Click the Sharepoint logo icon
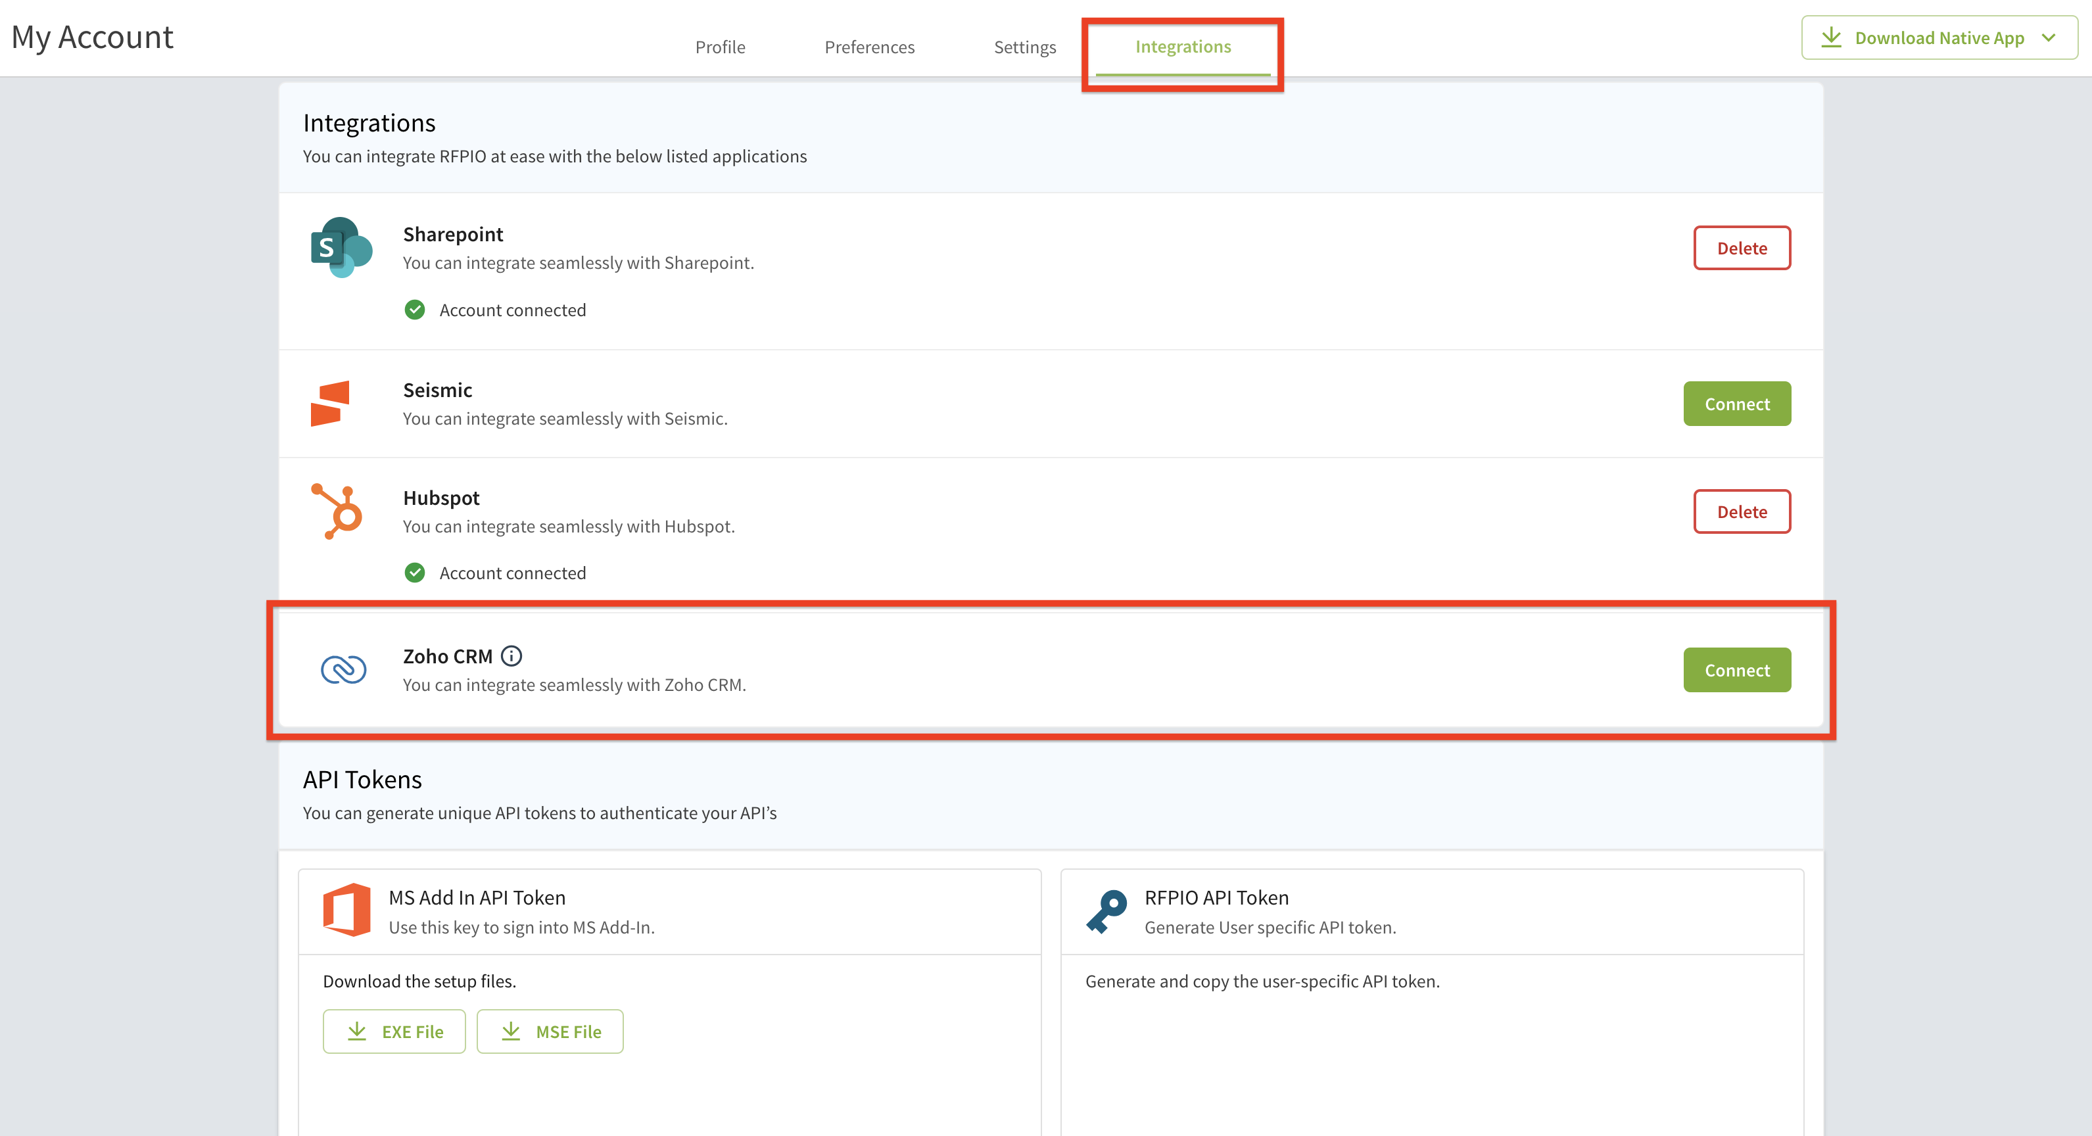Screen dimensions: 2092x1136 click(341, 247)
